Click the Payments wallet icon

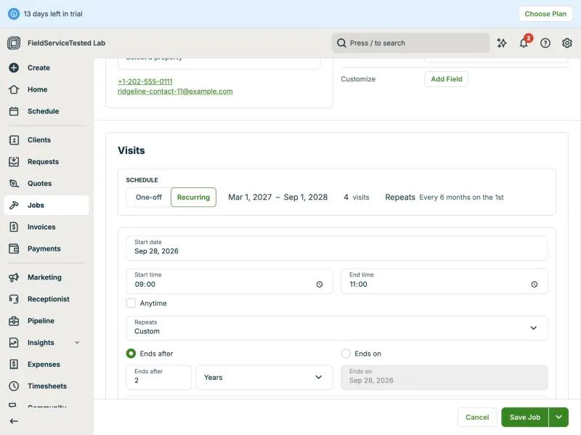14,248
